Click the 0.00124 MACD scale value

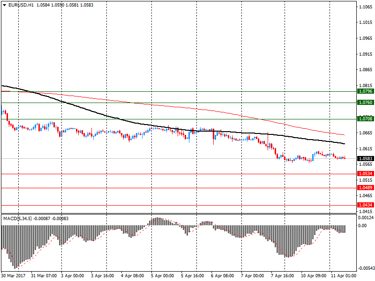point(365,218)
